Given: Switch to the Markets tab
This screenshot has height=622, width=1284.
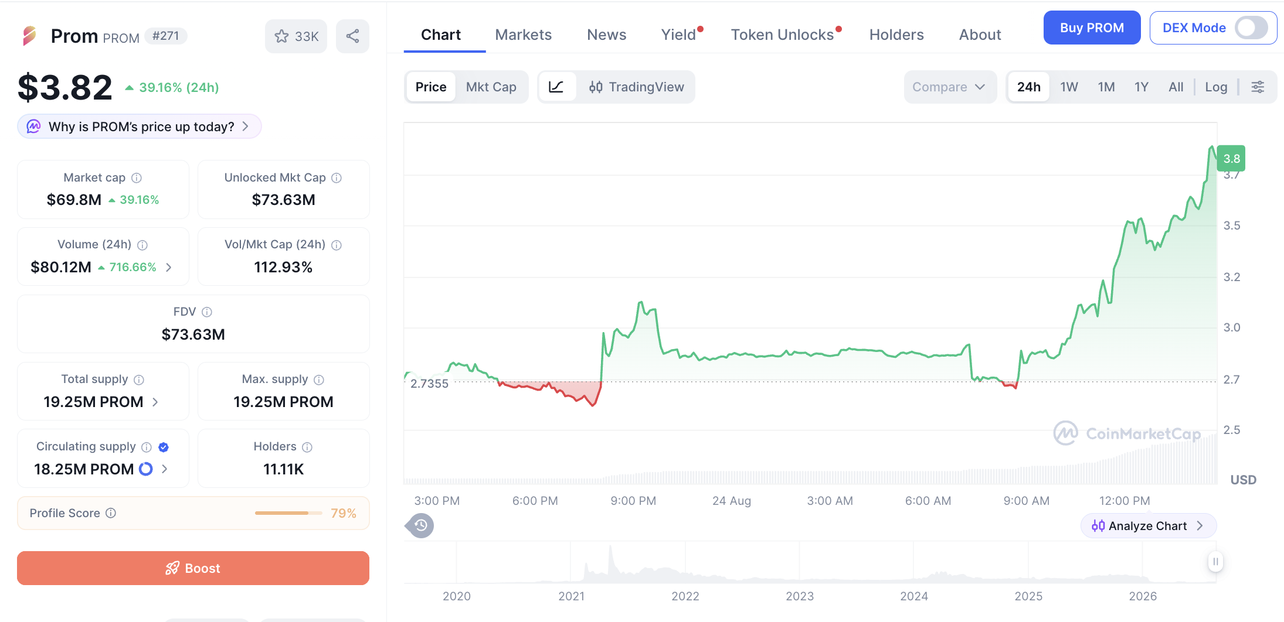Looking at the screenshot, I should pyautogui.click(x=523, y=35).
